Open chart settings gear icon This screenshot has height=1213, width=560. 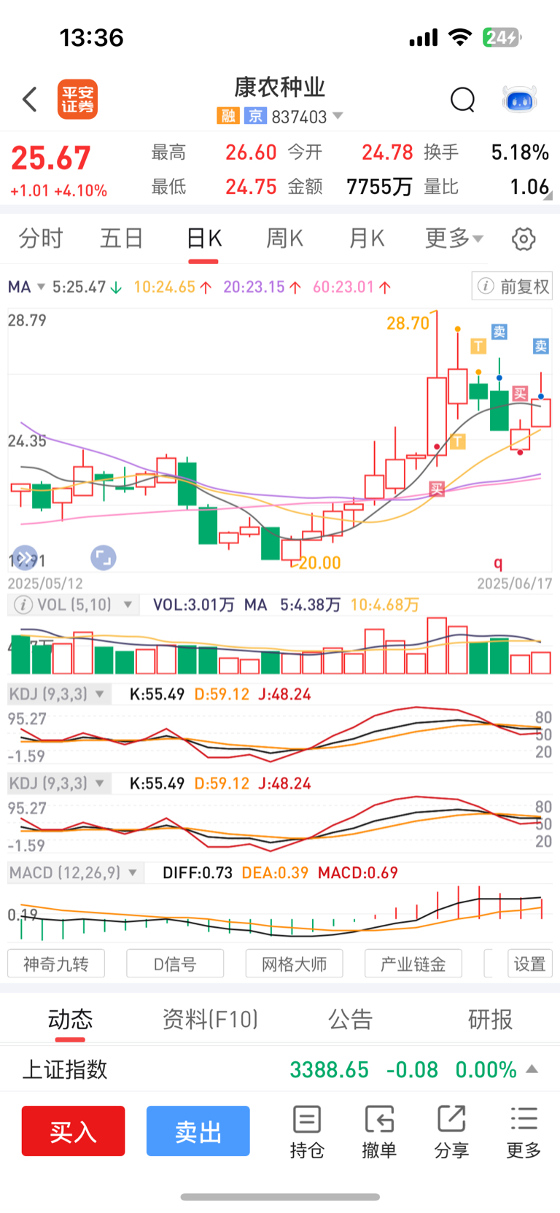[x=524, y=239]
